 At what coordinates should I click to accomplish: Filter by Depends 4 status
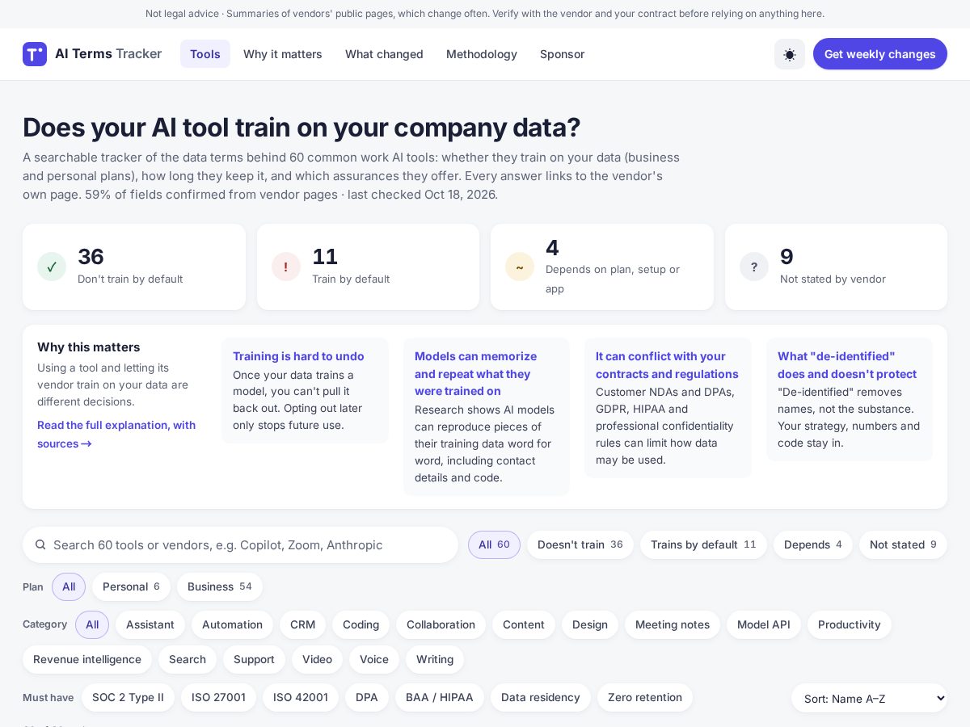(x=813, y=544)
